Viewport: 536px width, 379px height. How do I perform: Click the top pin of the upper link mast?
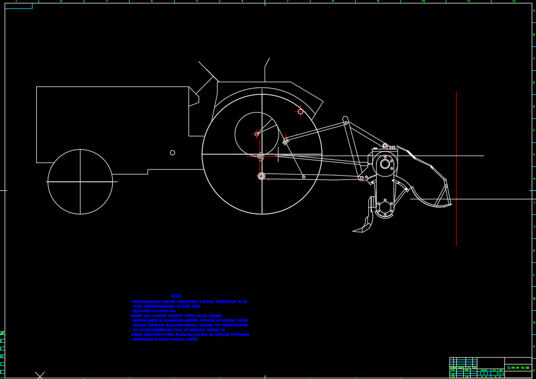point(346,122)
